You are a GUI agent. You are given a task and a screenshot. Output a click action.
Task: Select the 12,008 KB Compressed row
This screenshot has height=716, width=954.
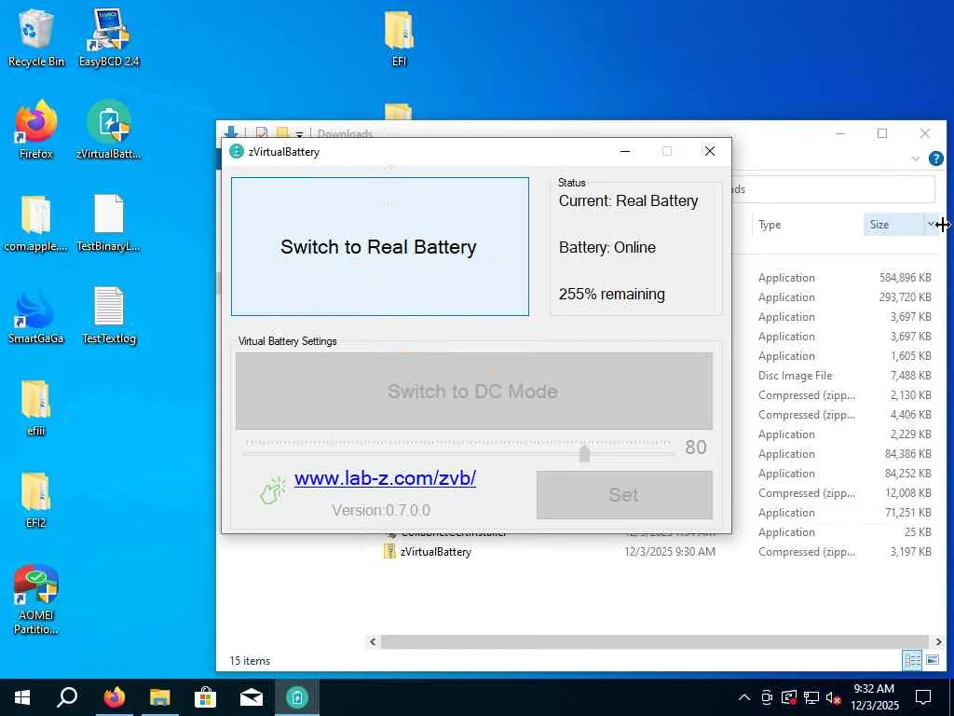(844, 493)
